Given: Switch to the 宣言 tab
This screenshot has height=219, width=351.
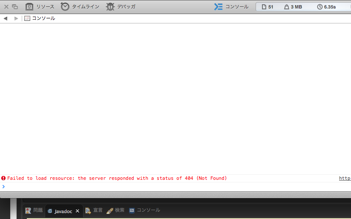Looking at the screenshot, I should [98, 210].
